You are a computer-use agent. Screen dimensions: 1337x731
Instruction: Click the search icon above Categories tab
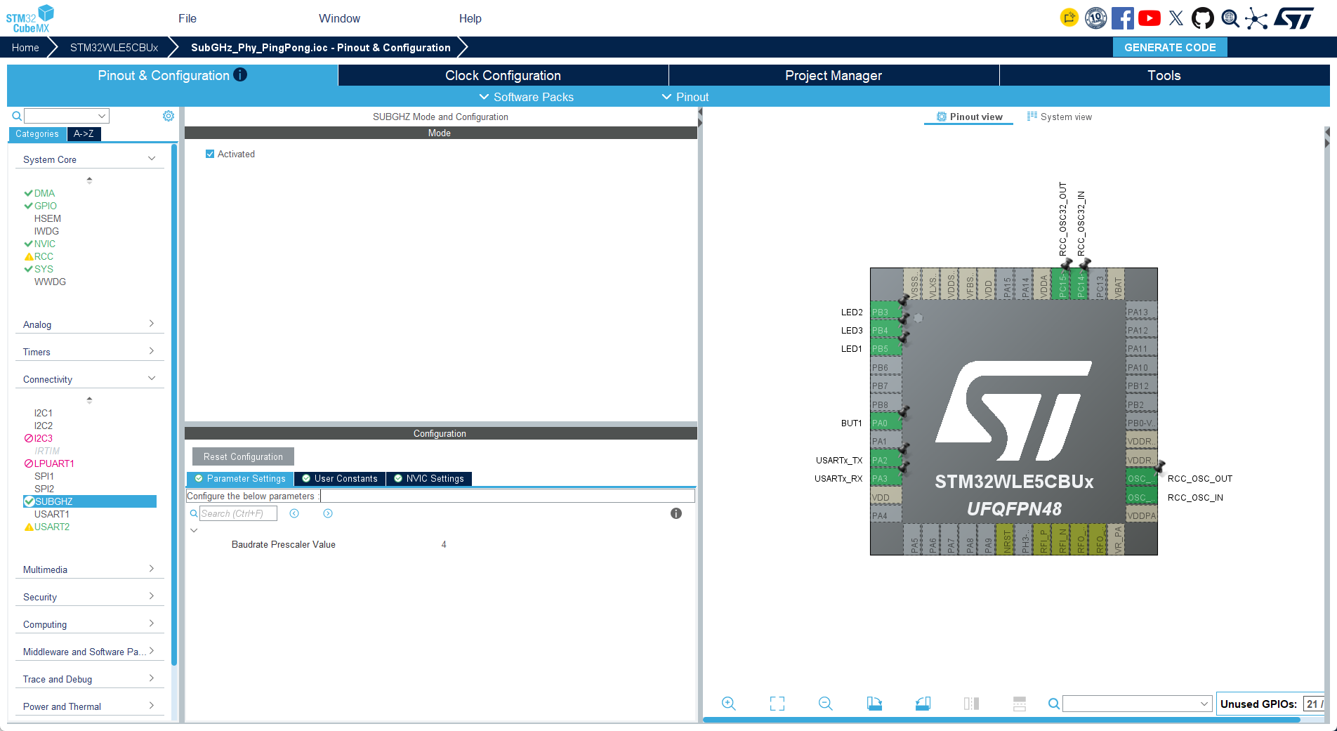pyautogui.click(x=17, y=116)
